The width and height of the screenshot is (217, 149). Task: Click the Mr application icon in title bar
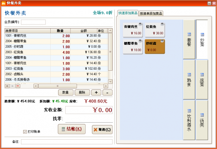(x=4, y=3)
